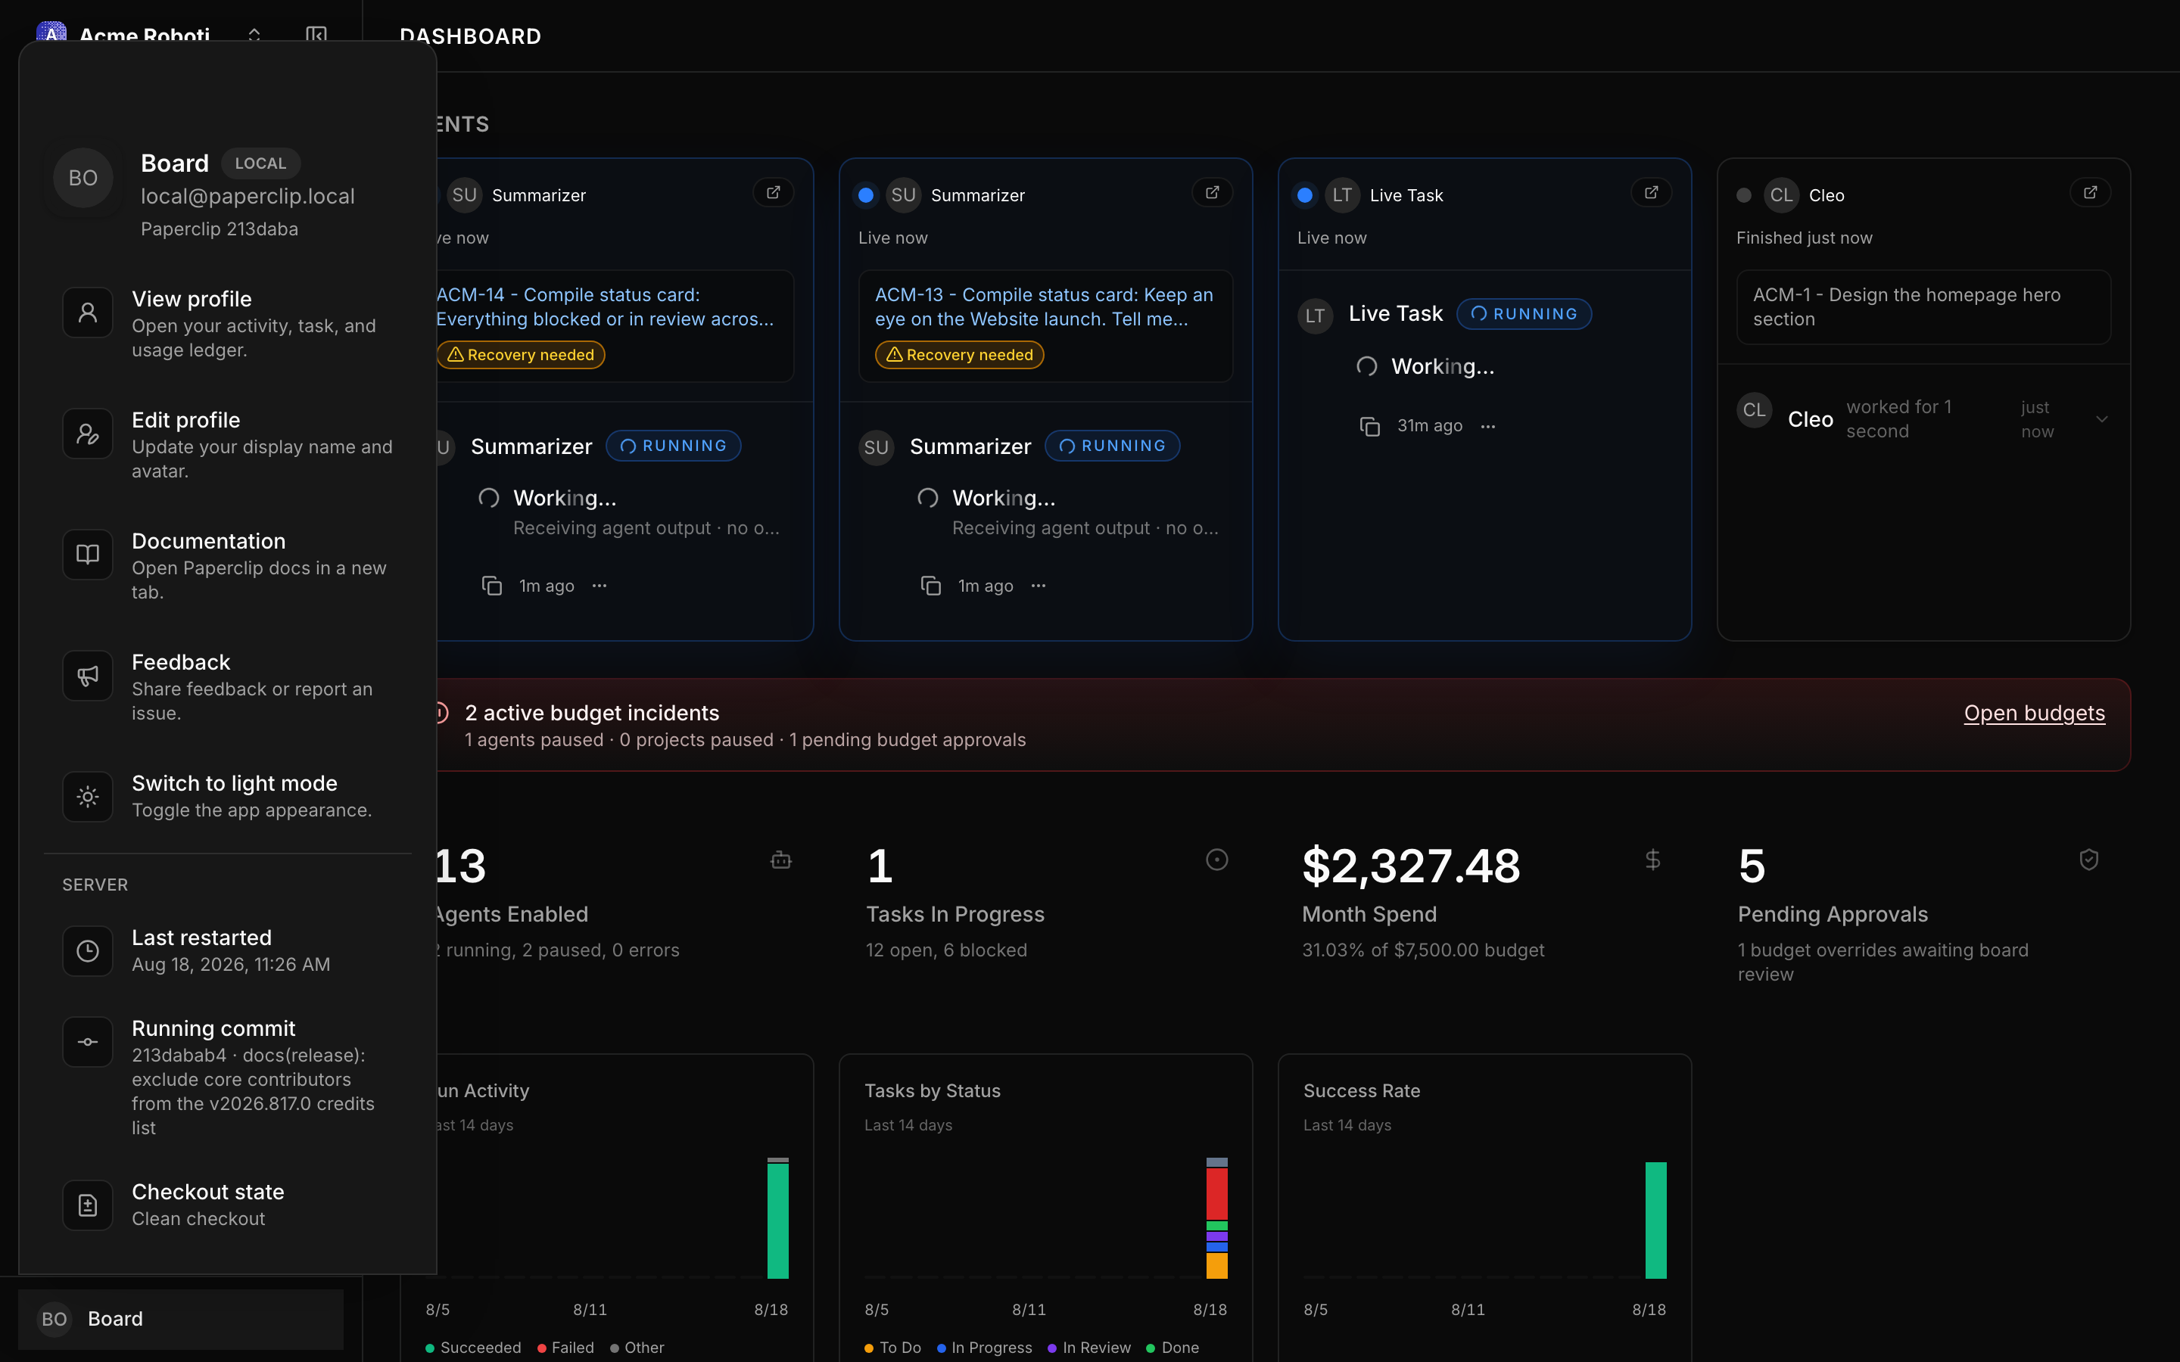Select Edit profile in the user menu
The width and height of the screenshot is (2180, 1362).
(227, 445)
